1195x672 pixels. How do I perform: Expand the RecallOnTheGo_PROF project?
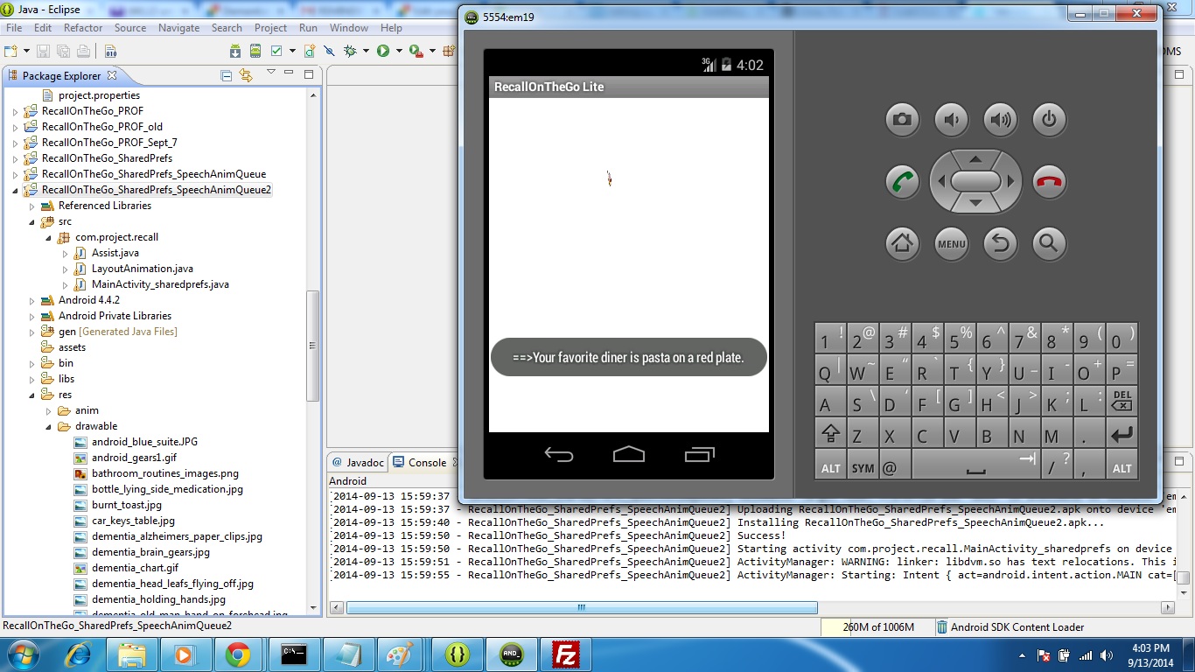pos(15,112)
